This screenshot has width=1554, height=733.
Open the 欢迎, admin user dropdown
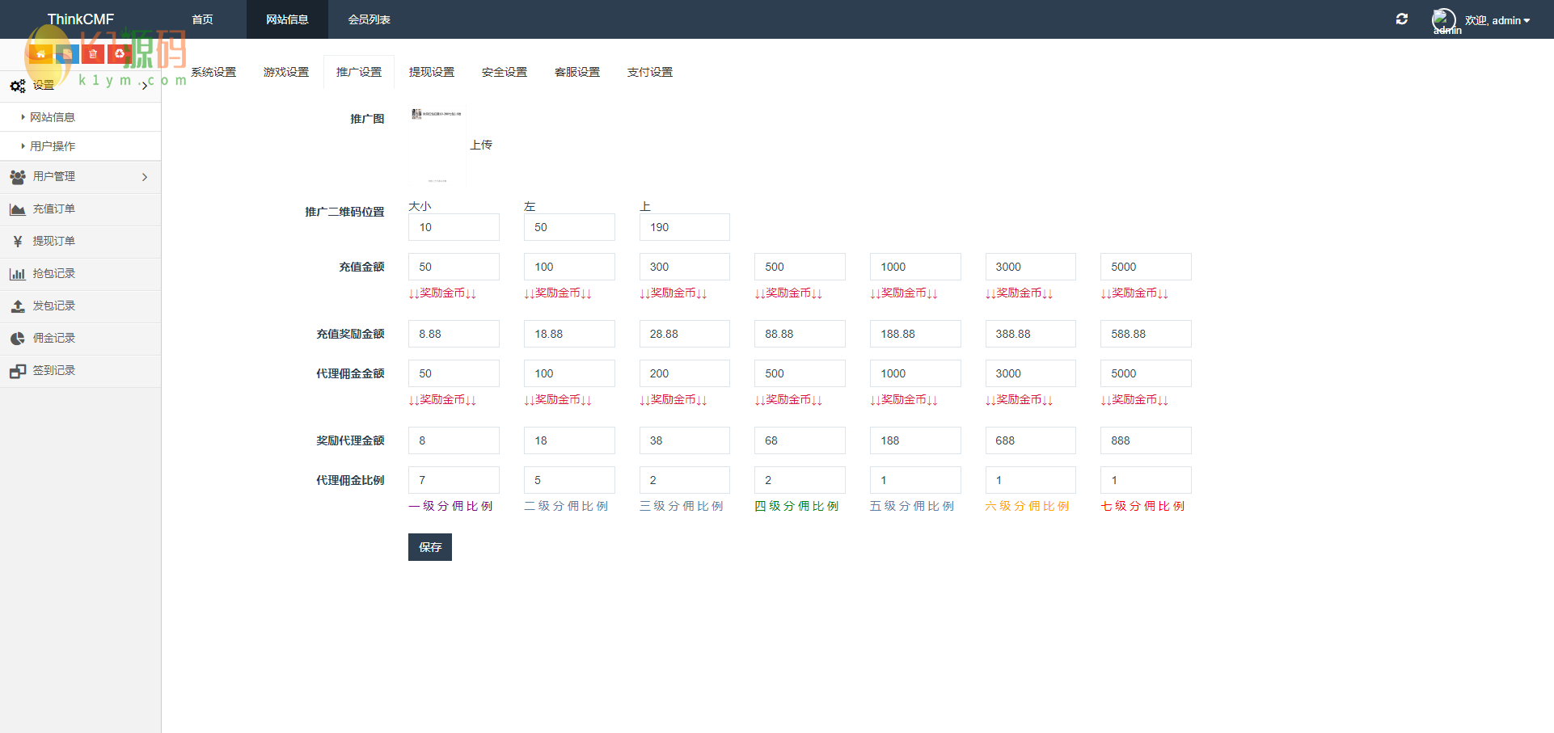[x=1497, y=20]
